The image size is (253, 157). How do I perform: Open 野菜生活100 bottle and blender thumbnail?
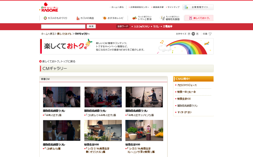[144, 130]
